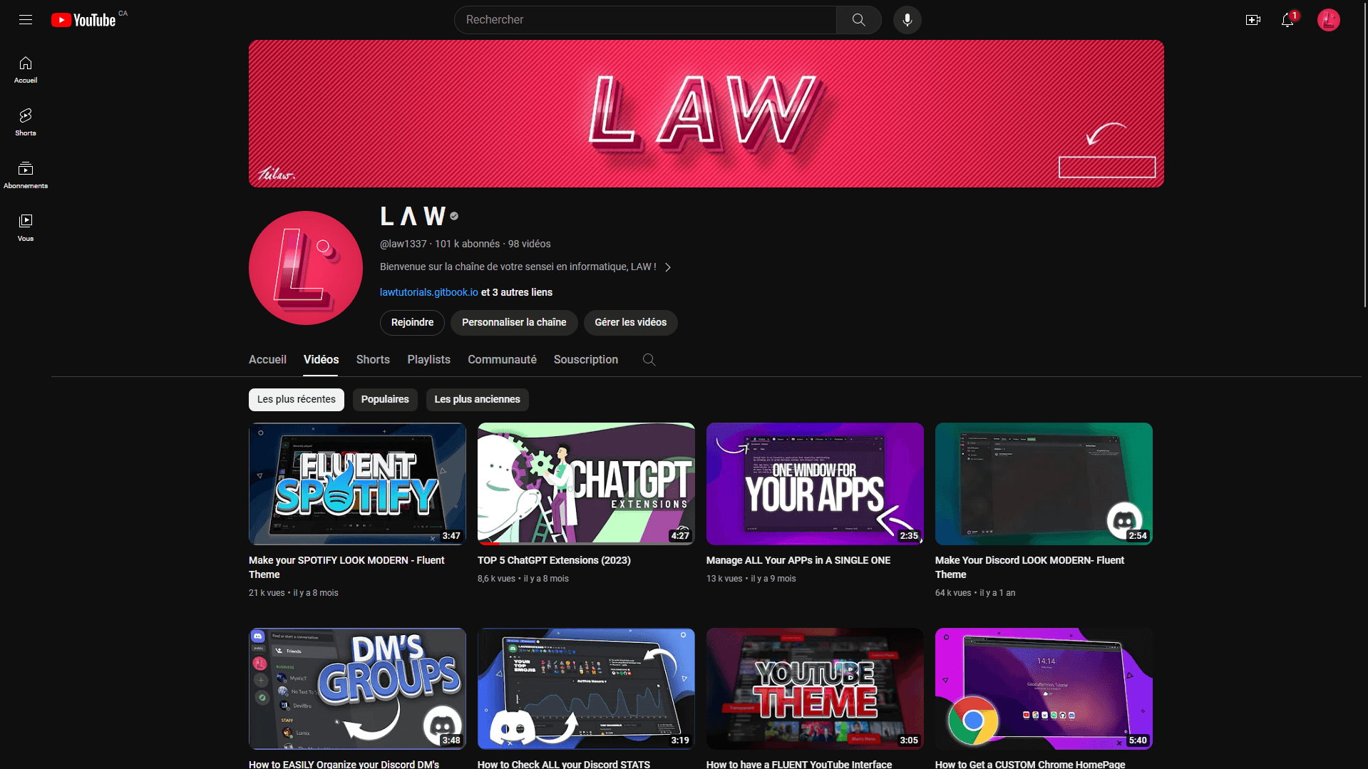Click title 'How to Check ALL your Discord STATS'
Image resolution: width=1368 pixels, height=769 pixels.
pos(564,764)
